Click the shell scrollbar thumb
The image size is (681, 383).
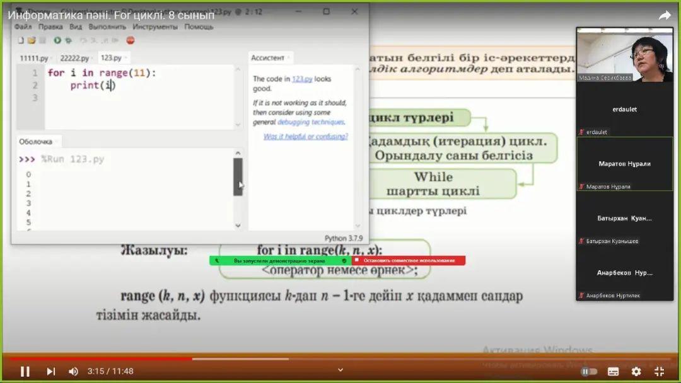[x=238, y=177]
